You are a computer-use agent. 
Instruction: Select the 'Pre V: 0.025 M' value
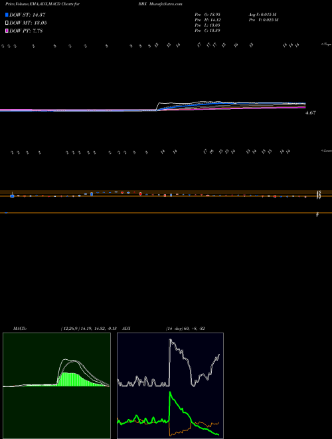pos(264,20)
